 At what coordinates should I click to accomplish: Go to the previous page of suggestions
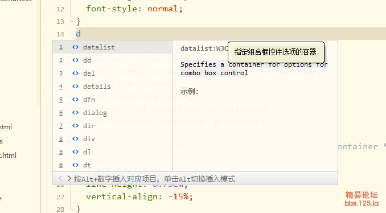click(60, 178)
